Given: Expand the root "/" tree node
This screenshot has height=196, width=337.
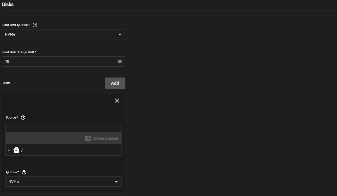Looking at the screenshot, I should (9, 150).
